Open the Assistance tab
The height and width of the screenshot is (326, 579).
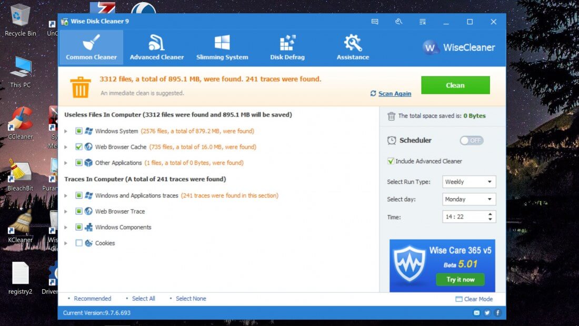[x=353, y=47]
